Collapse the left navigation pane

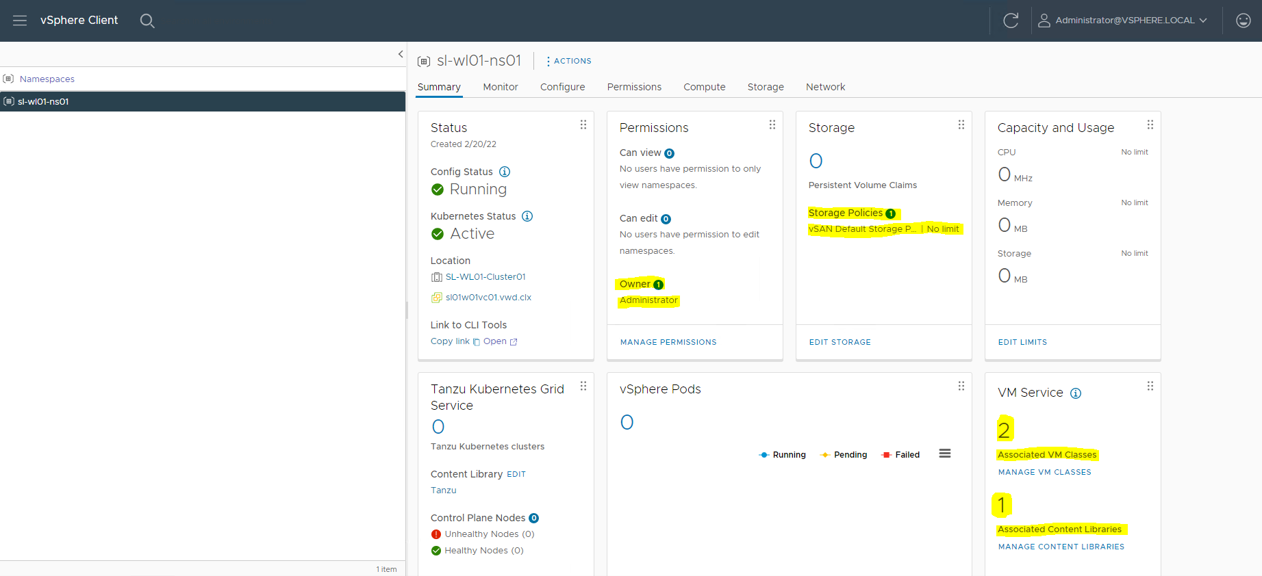401,54
